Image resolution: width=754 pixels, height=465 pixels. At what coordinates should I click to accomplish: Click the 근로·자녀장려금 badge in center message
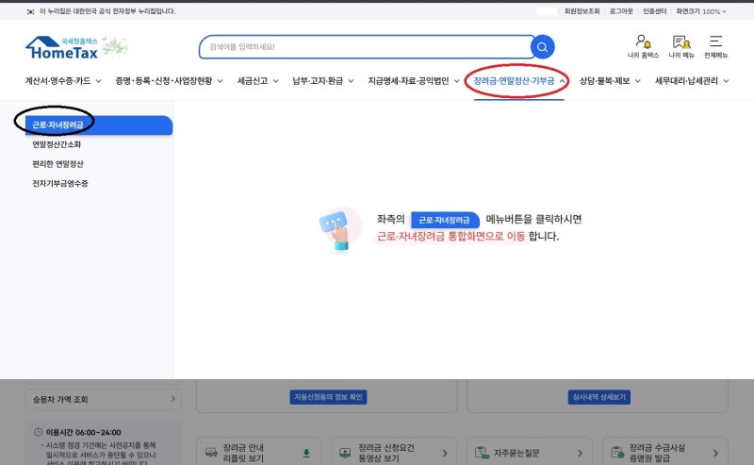(445, 220)
